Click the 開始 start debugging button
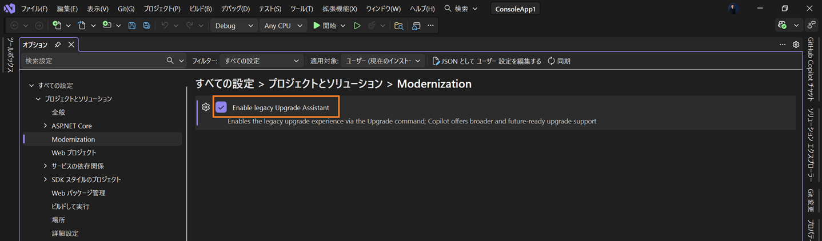The image size is (822, 241). coord(325,26)
